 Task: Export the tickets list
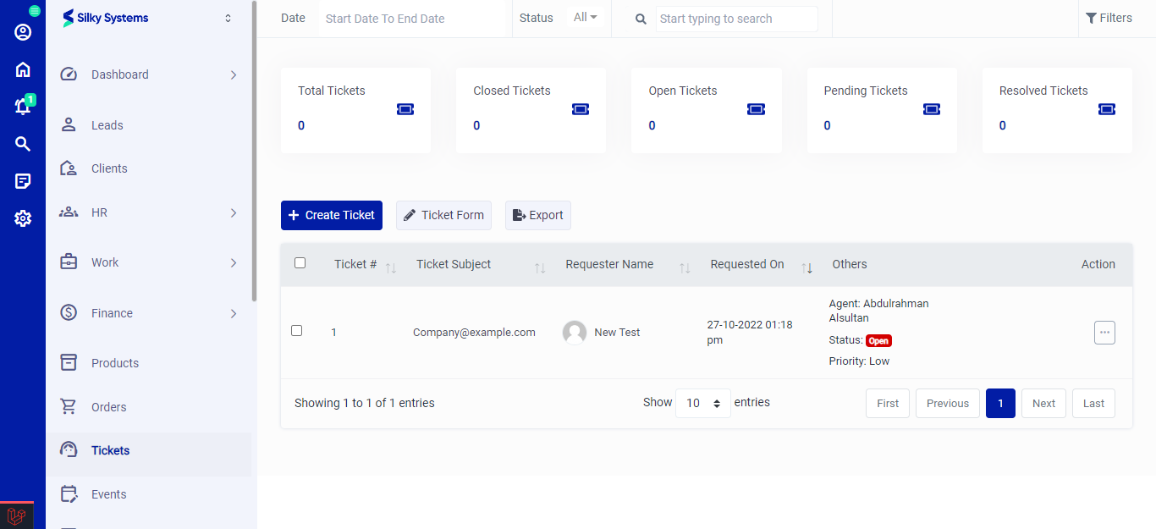click(x=537, y=215)
